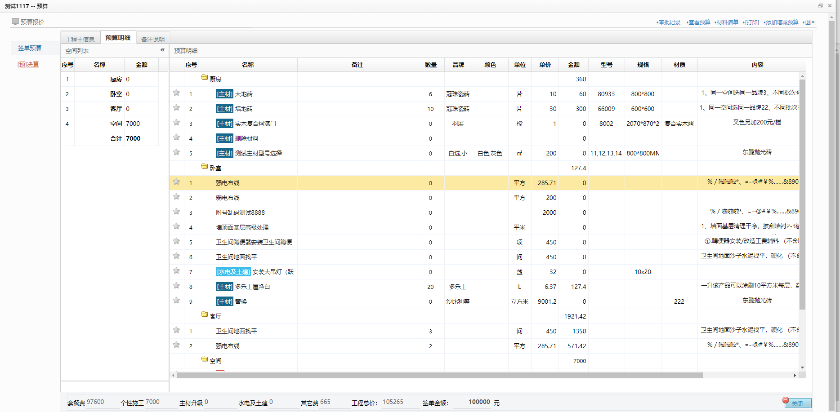
Task: Toggle star on 墙地砖 row
Action: click(176, 108)
